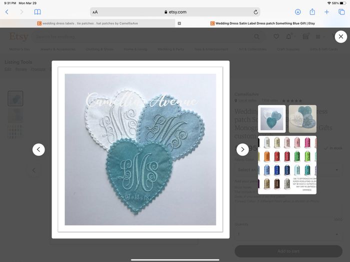Select first background listing thumbnail

[x=15, y=98]
